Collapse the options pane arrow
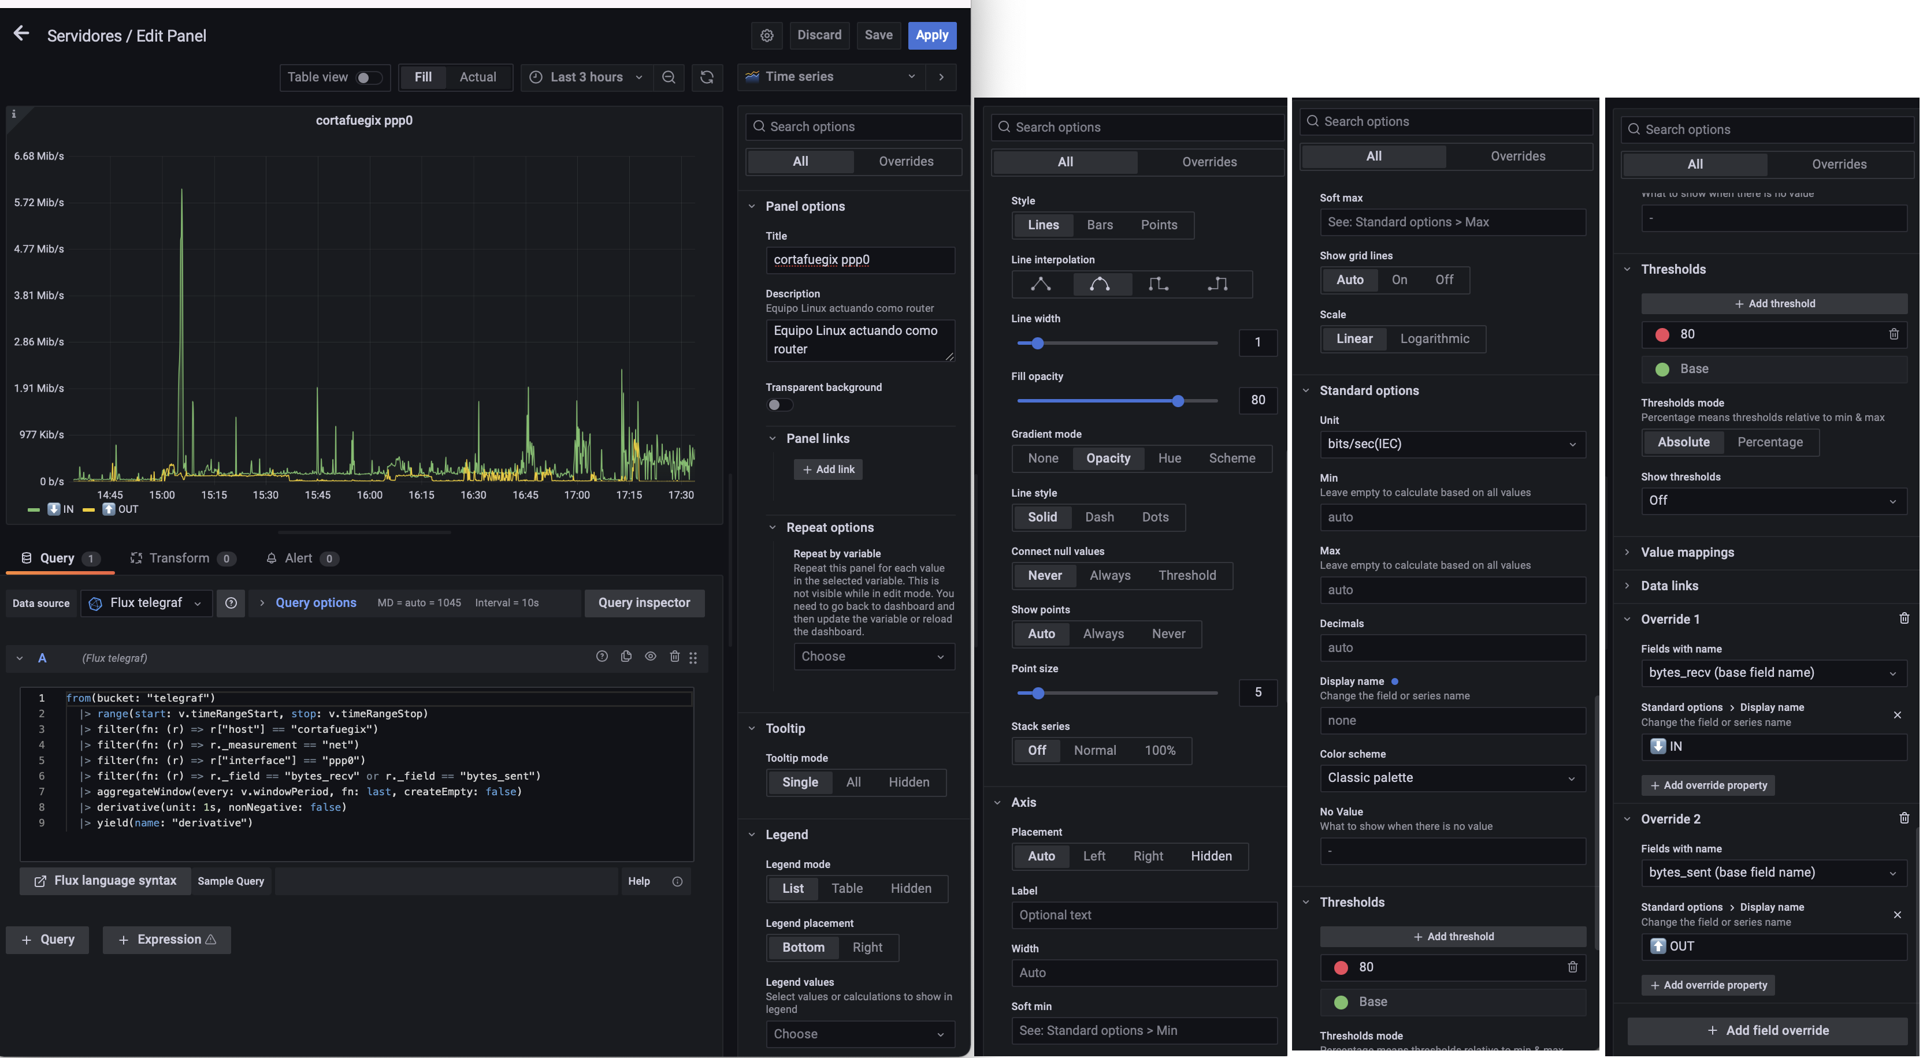 tap(941, 77)
